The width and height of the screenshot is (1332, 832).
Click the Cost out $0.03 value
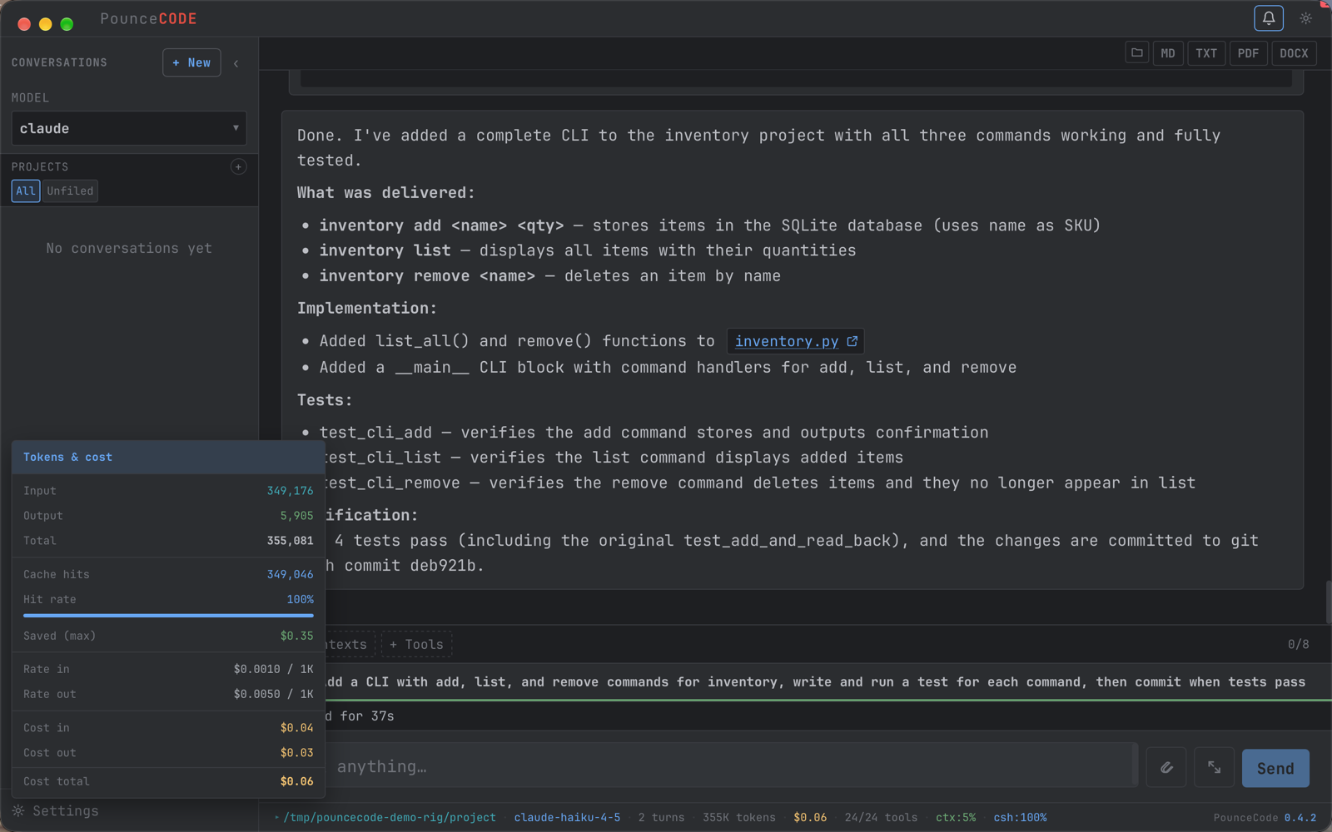click(x=296, y=753)
